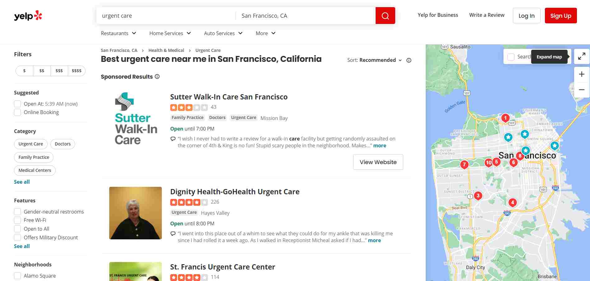Screen dimensions: 590x281
Task: Enable the Online Booking filter
Action: (x=17, y=112)
